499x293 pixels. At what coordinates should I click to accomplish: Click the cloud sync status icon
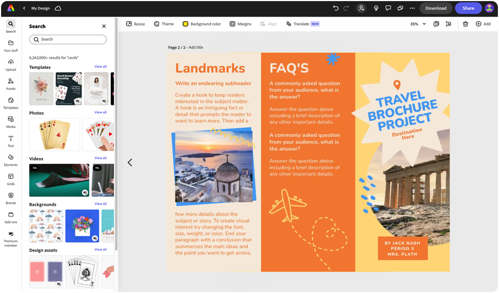[x=58, y=8]
